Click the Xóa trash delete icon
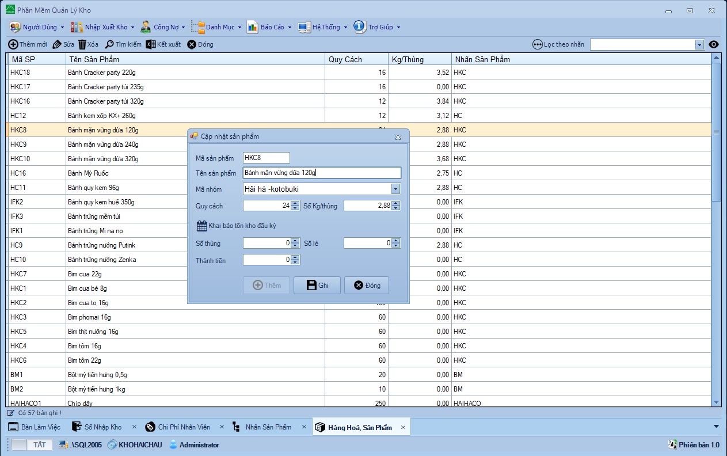The height and width of the screenshot is (456, 727). (82, 44)
